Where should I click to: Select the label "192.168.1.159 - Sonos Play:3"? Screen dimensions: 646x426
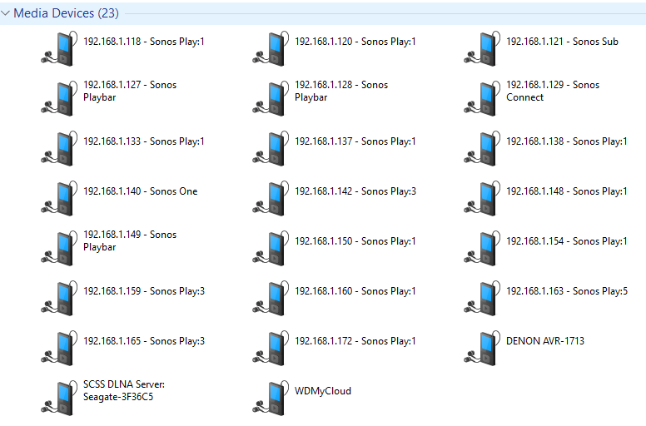click(144, 291)
